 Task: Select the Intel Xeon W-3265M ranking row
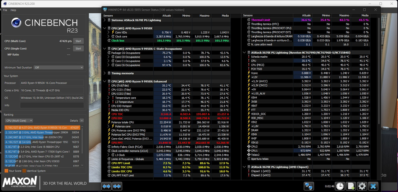pos(43,137)
